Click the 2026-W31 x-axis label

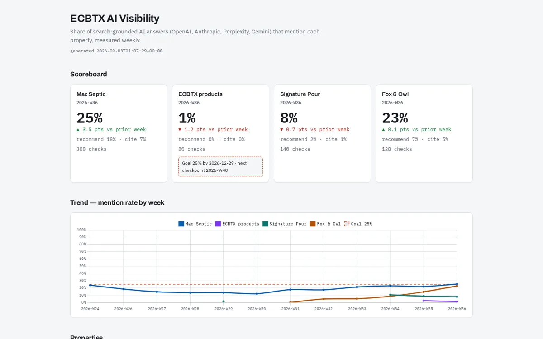290,309
